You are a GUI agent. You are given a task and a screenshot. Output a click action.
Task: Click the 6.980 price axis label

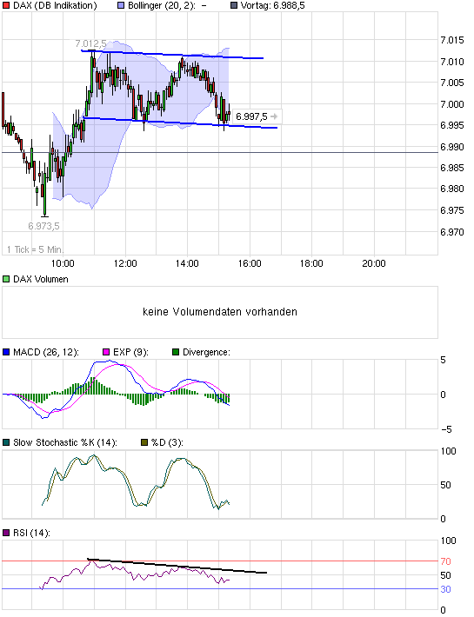(x=452, y=189)
